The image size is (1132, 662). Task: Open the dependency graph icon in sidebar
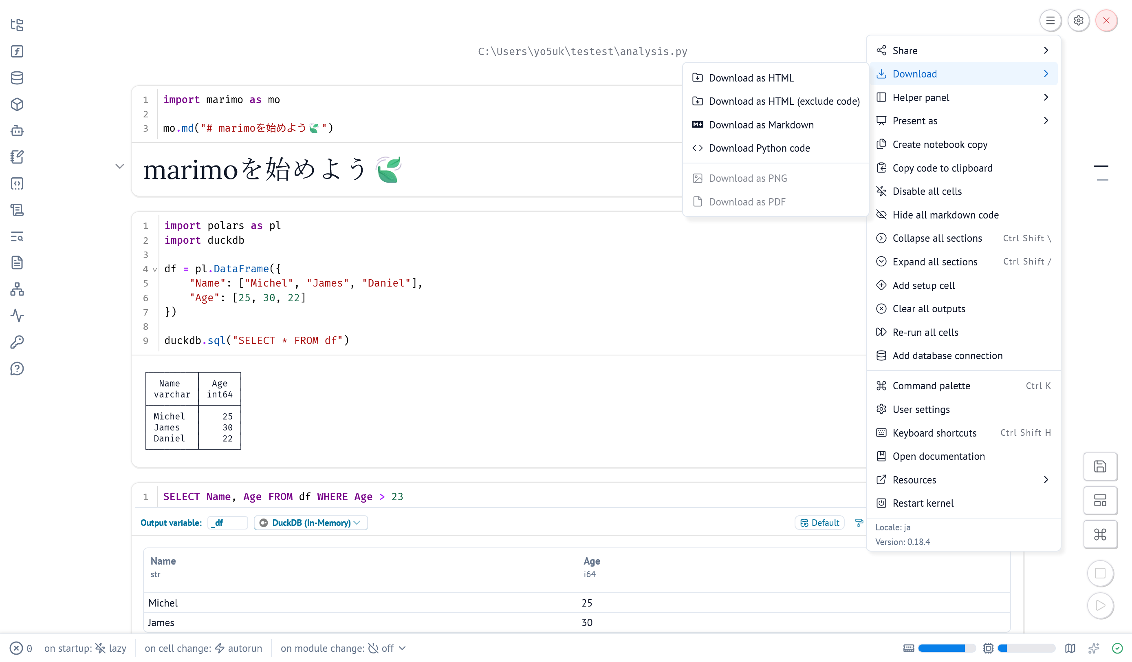click(x=17, y=289)
